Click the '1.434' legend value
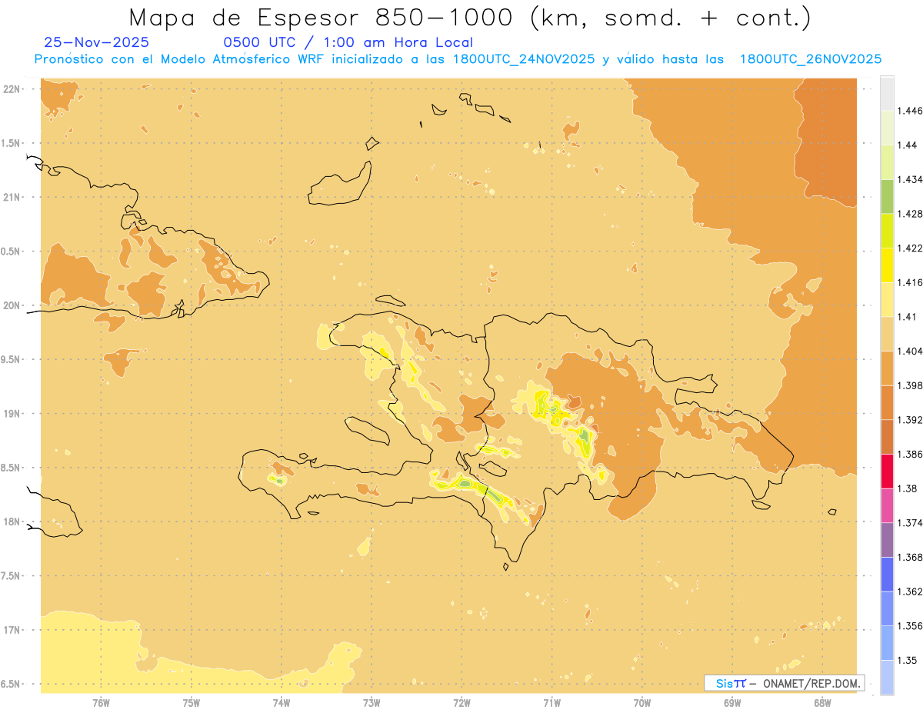 [x=911, y=179]
